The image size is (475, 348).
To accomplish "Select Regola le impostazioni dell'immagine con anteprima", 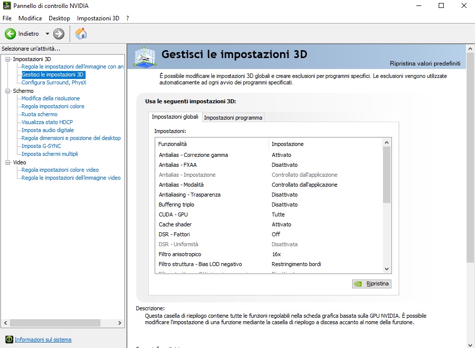I will click(x=73, y=67).
